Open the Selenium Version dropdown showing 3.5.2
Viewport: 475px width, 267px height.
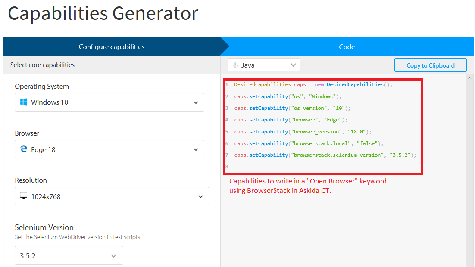69,255
